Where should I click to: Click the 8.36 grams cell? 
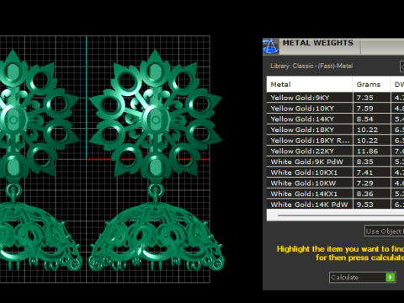click(371, 194)
